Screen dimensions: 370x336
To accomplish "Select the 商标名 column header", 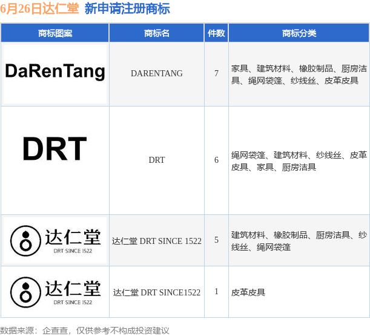I will (x=156, y=33).
